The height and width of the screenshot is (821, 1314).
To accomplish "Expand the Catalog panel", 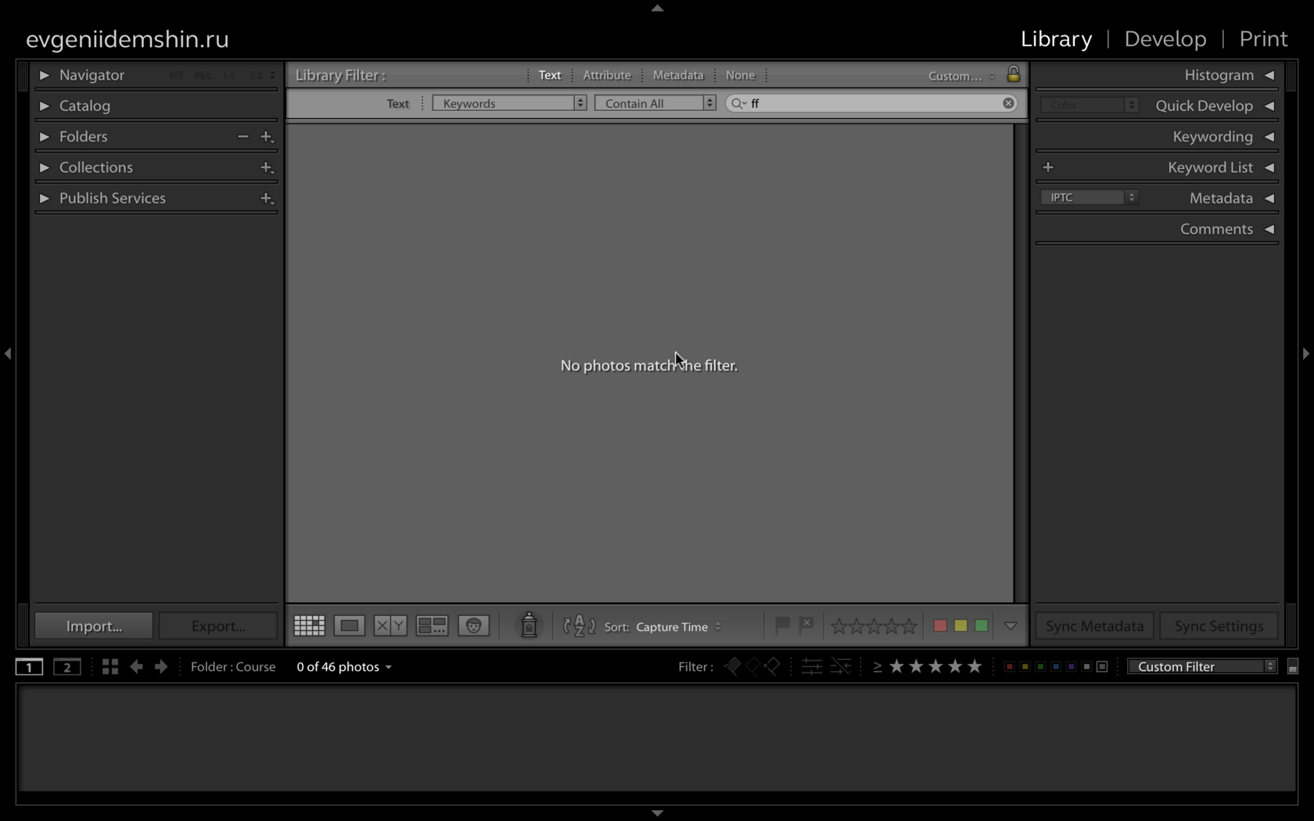I will 45,106.
